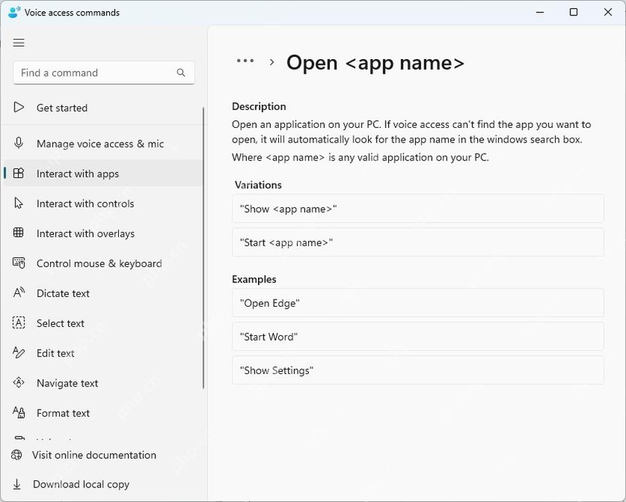
Task: Click the Control mouse & keyboard icon
Action: [19, 263]
